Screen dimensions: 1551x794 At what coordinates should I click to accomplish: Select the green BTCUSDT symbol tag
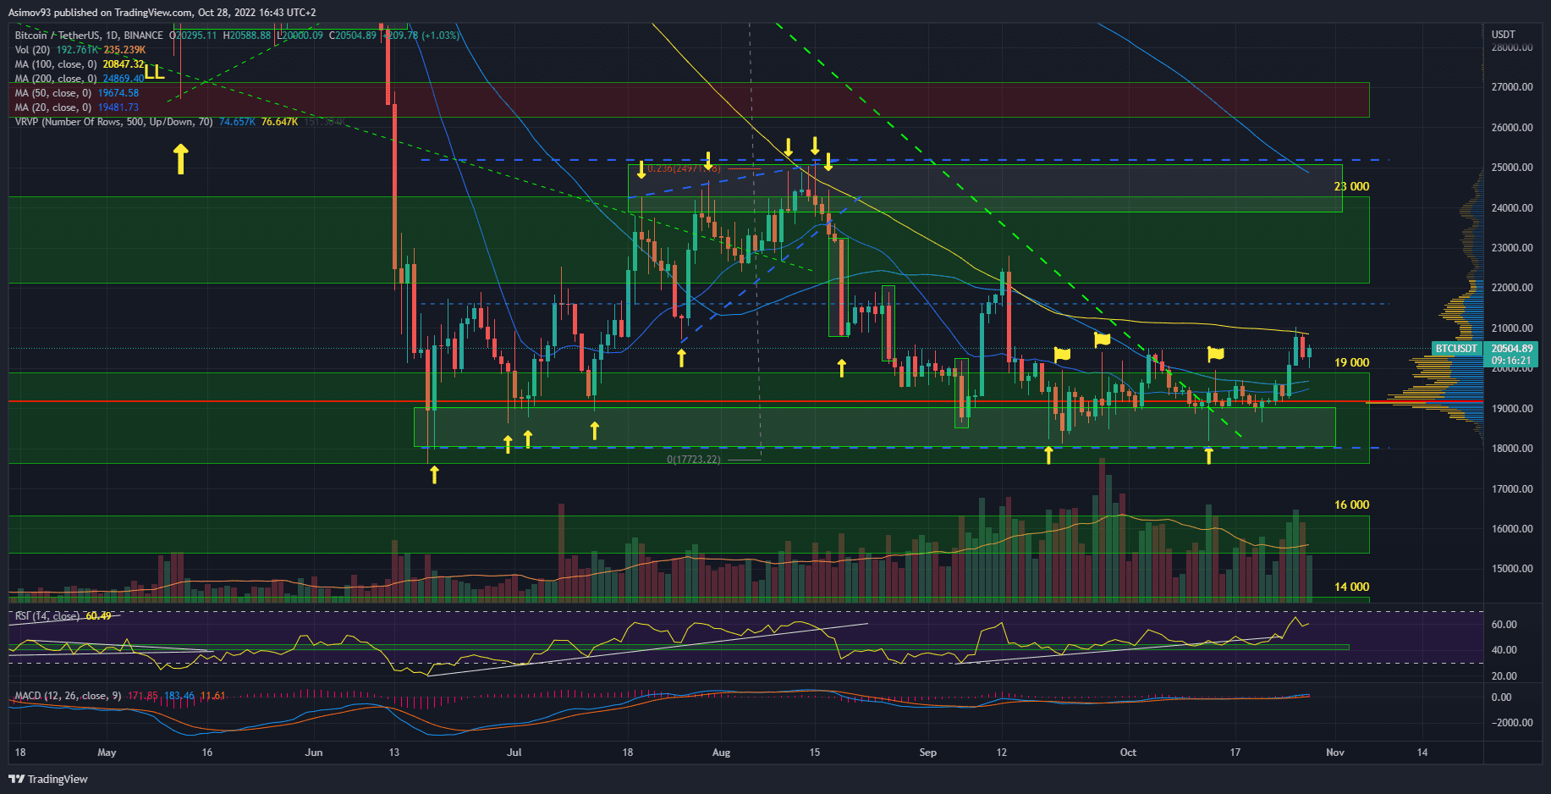1456,348
